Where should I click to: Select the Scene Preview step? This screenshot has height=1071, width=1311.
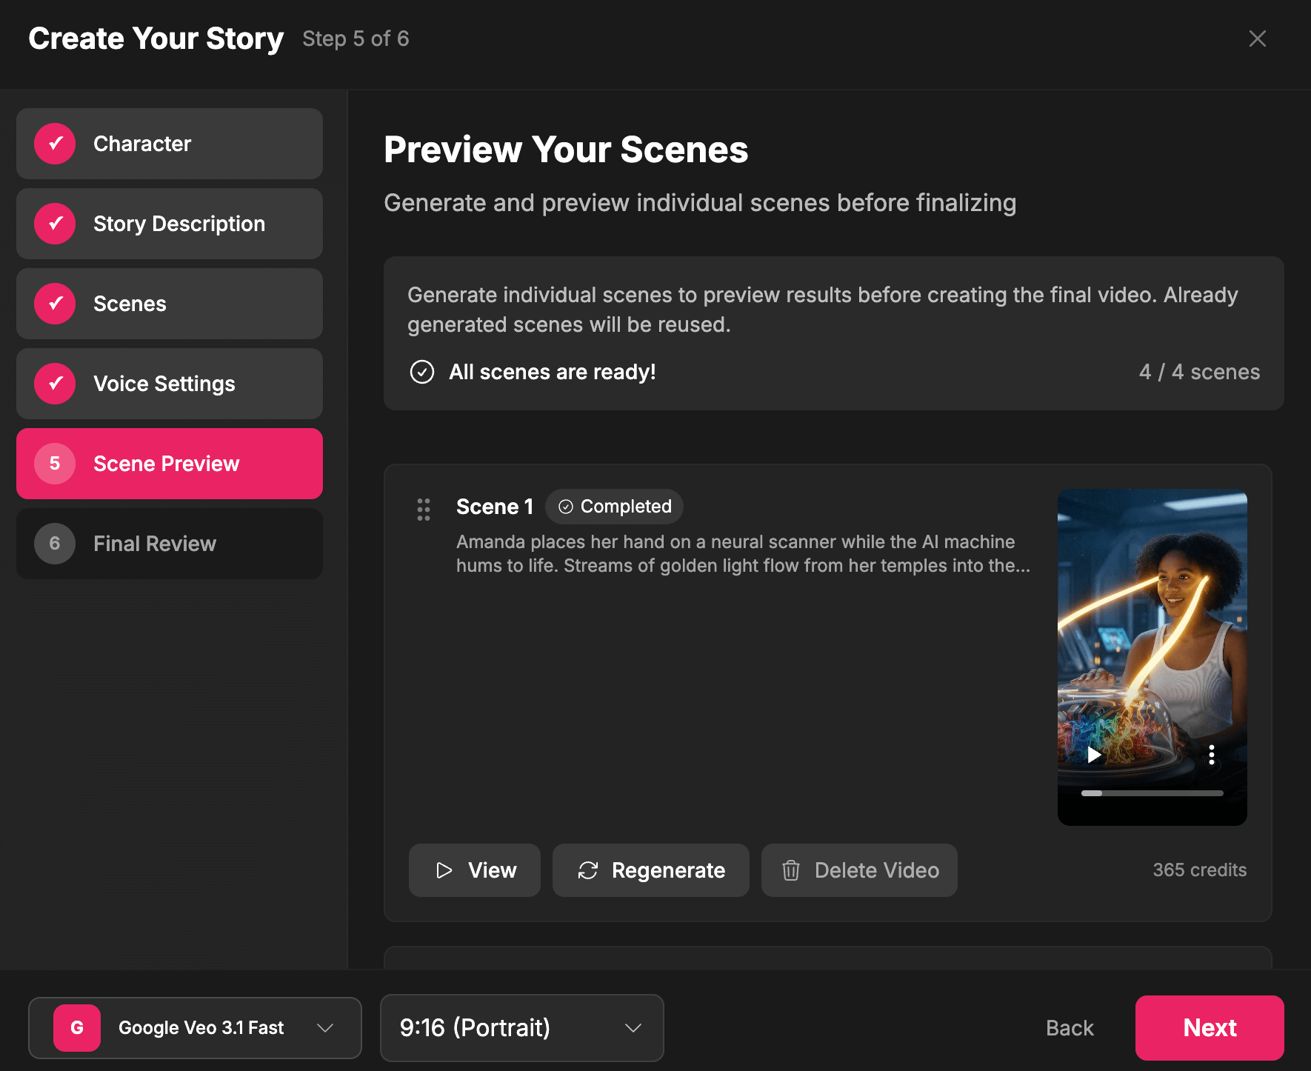tap(170, 464)
